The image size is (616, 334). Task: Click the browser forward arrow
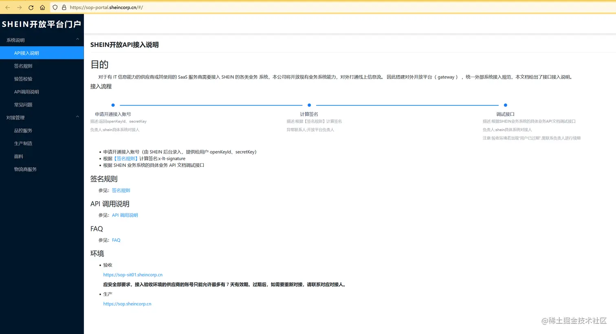click(x=18, y=7)
